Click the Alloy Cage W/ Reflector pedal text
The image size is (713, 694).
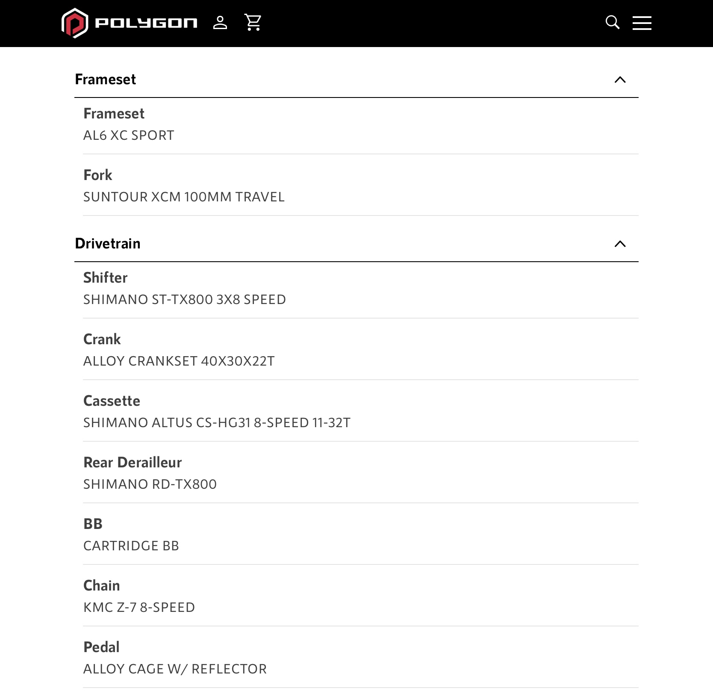coord(175,669)
